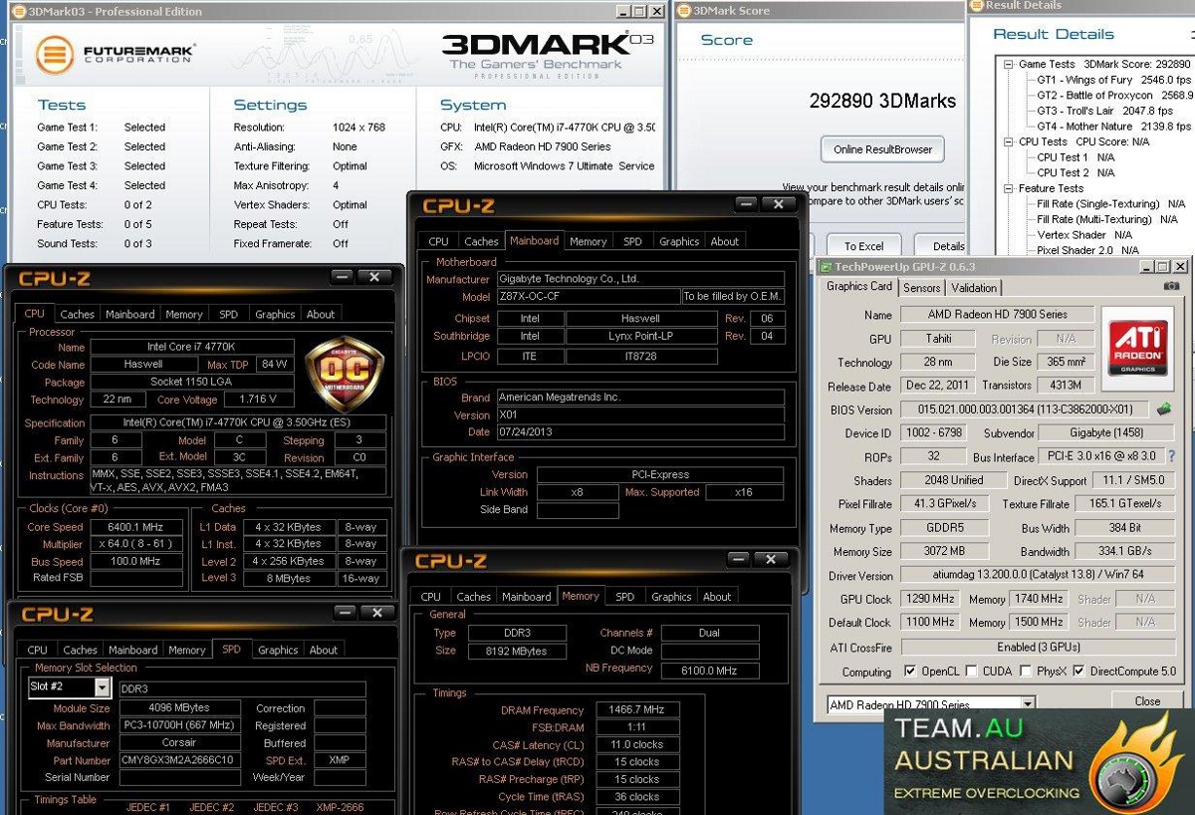Select the GT4 - Mother Nature result row
1195x815 pixels.
pos(1113,127)
